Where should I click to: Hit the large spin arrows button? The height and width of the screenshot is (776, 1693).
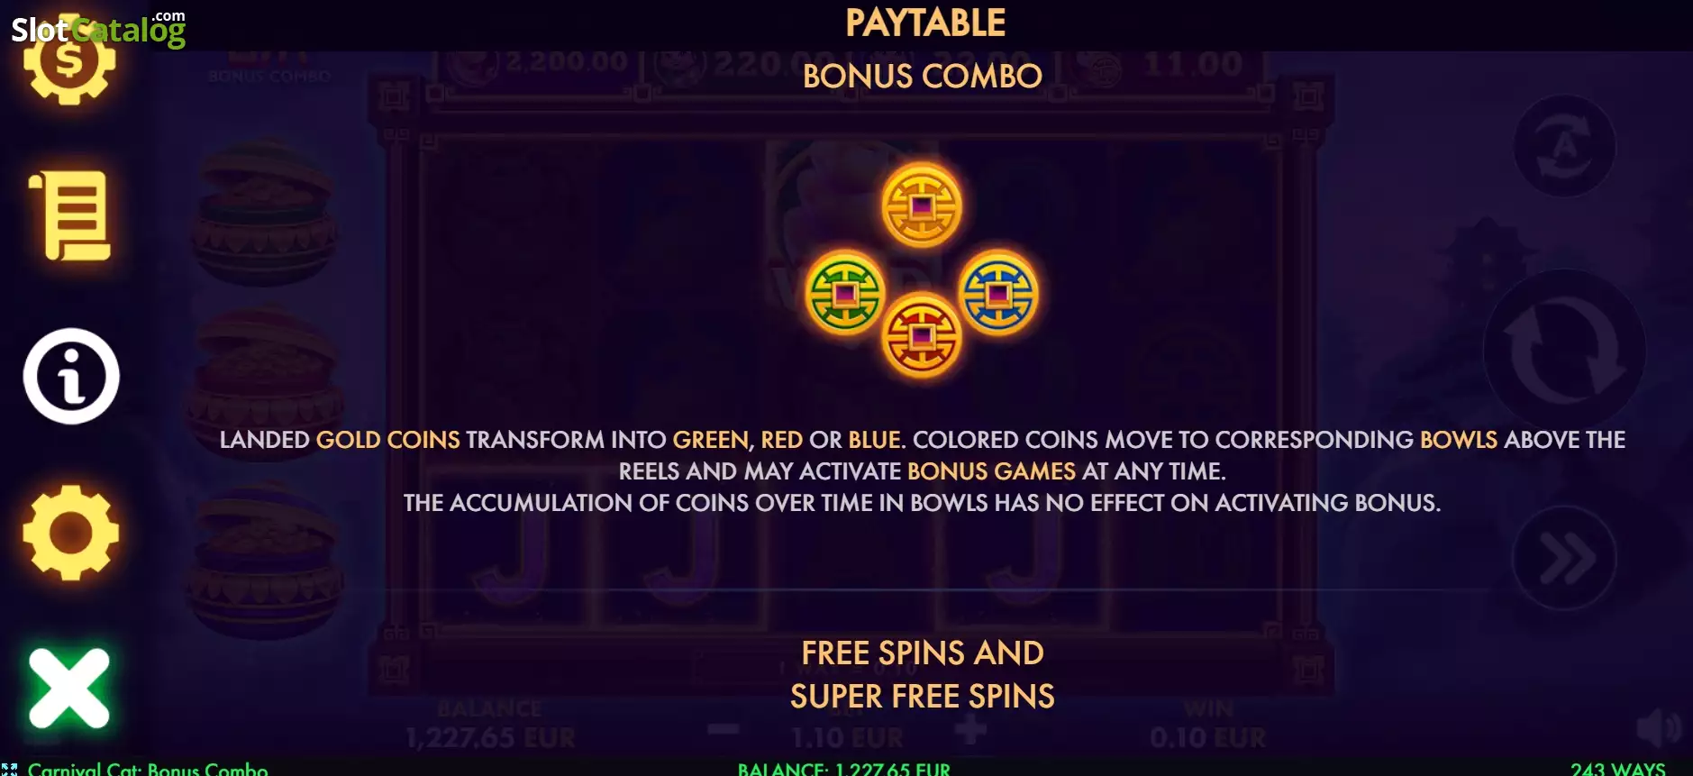[1564, 351]
